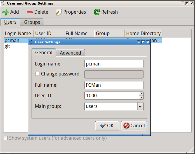Select the General tab in User Settings

pos(44,52)
